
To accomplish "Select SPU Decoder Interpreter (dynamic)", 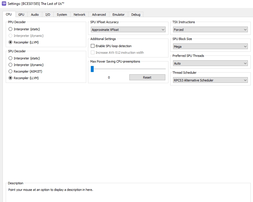I will click(x=26, y=65).
